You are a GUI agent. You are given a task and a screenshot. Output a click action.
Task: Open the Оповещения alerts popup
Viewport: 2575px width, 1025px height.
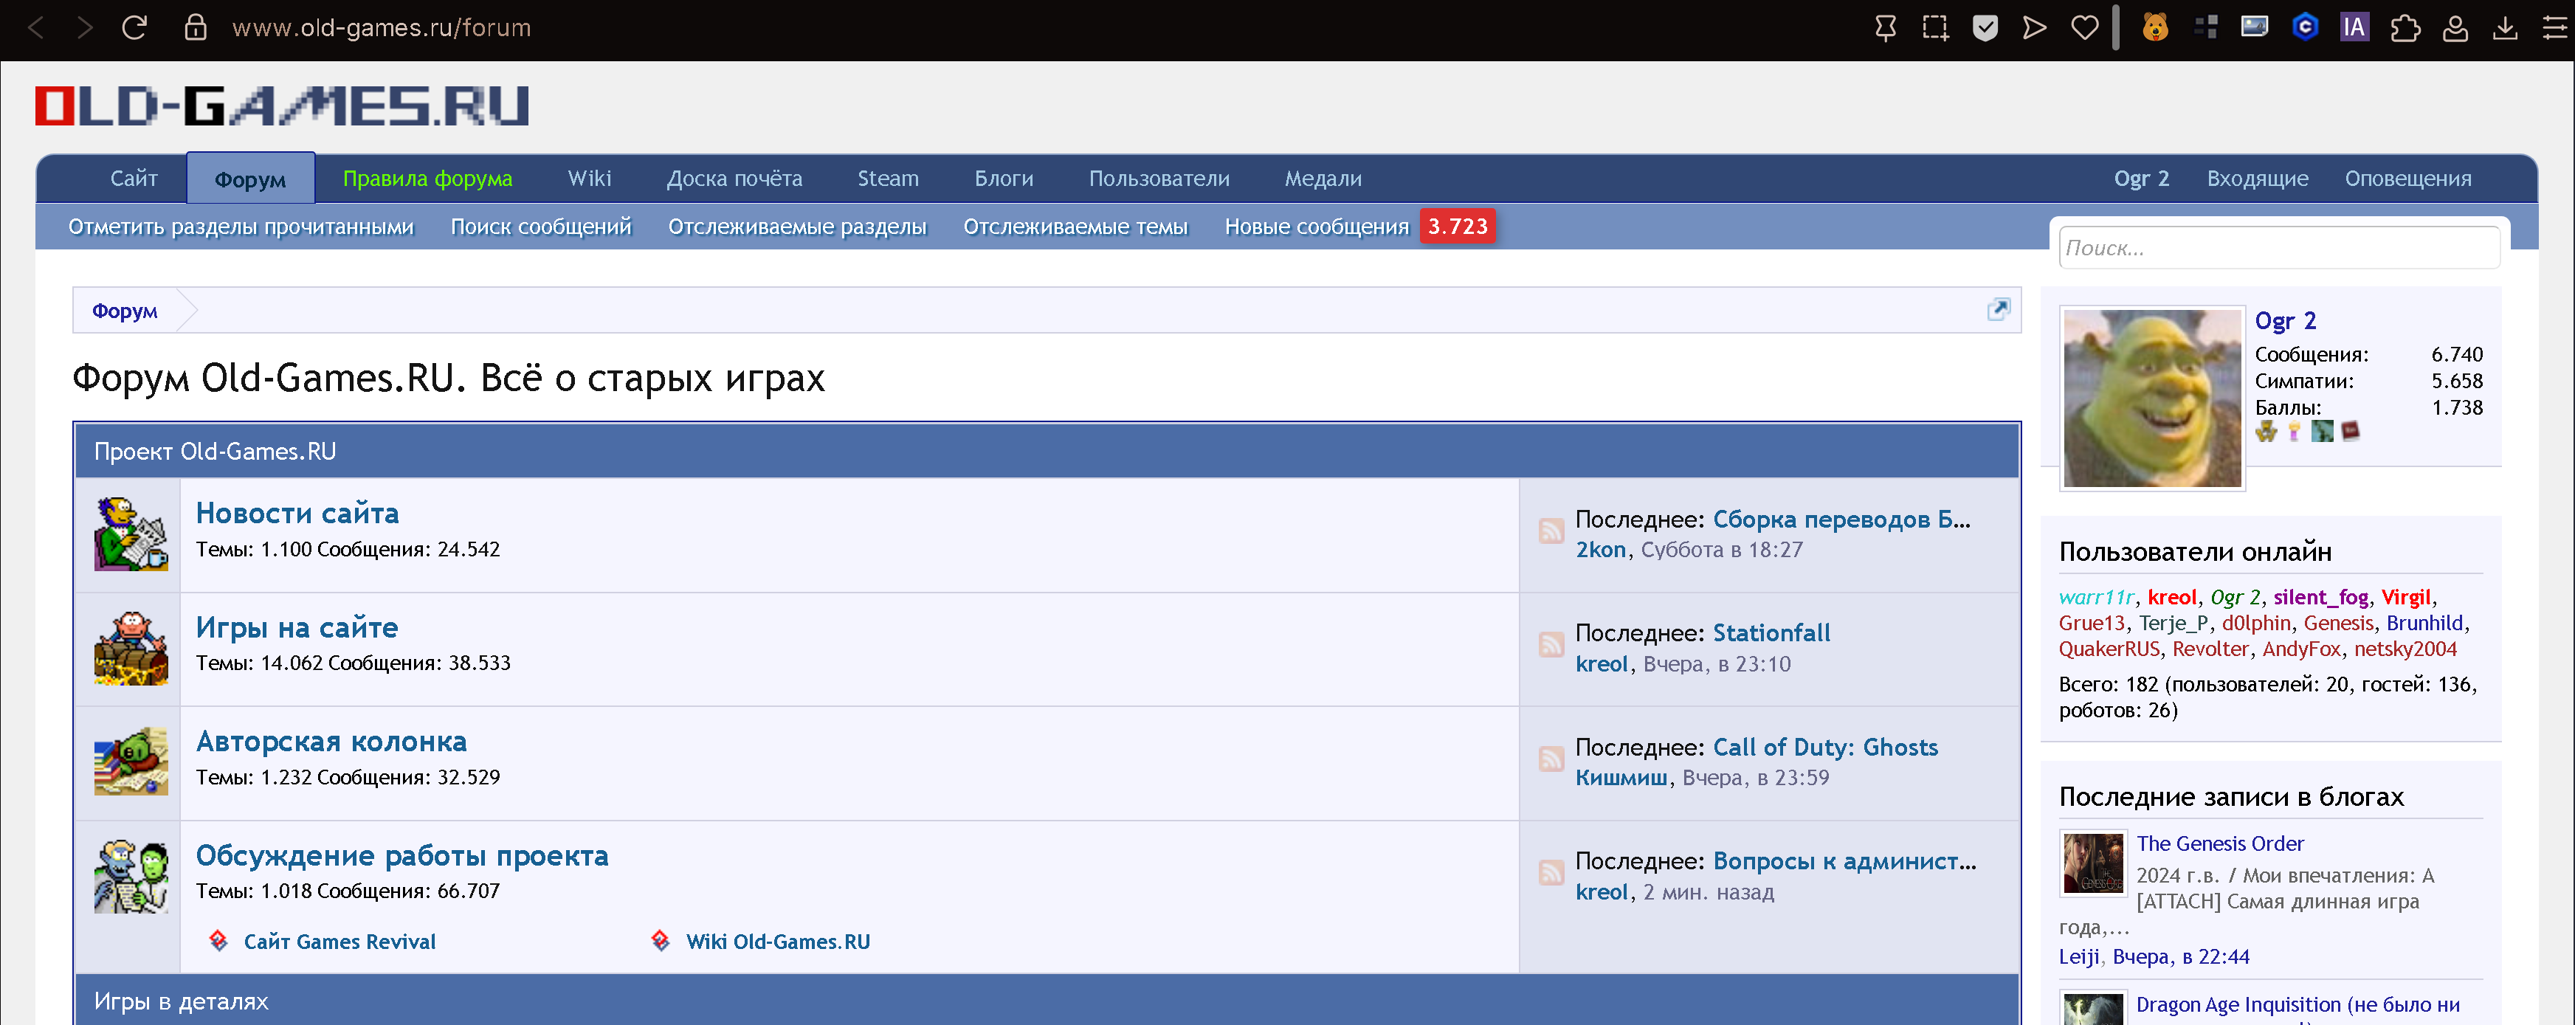2407,179
